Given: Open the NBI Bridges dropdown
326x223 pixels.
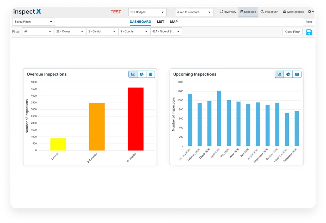Looking at the screenshot, I should (147, 12).
